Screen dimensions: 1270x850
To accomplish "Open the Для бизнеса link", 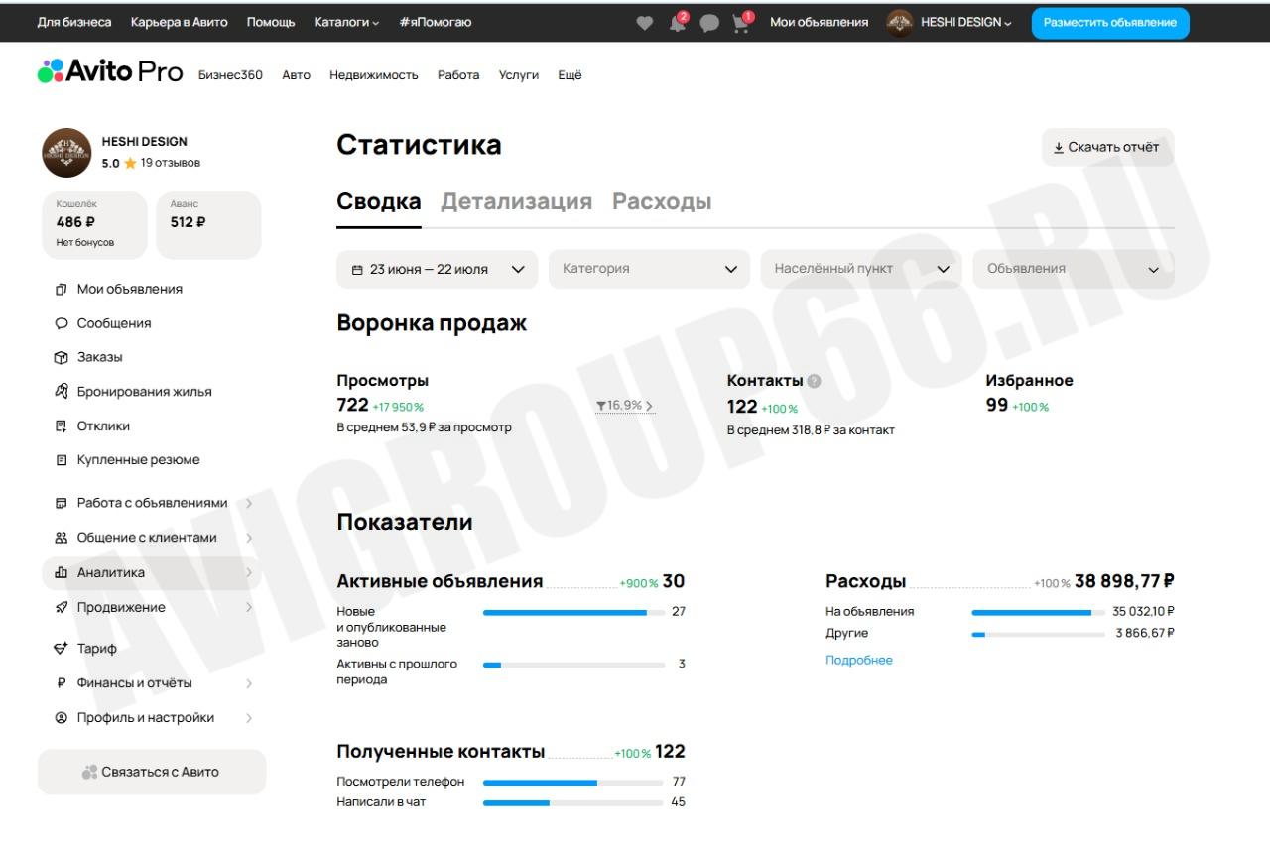I will [x=74, y=22].
